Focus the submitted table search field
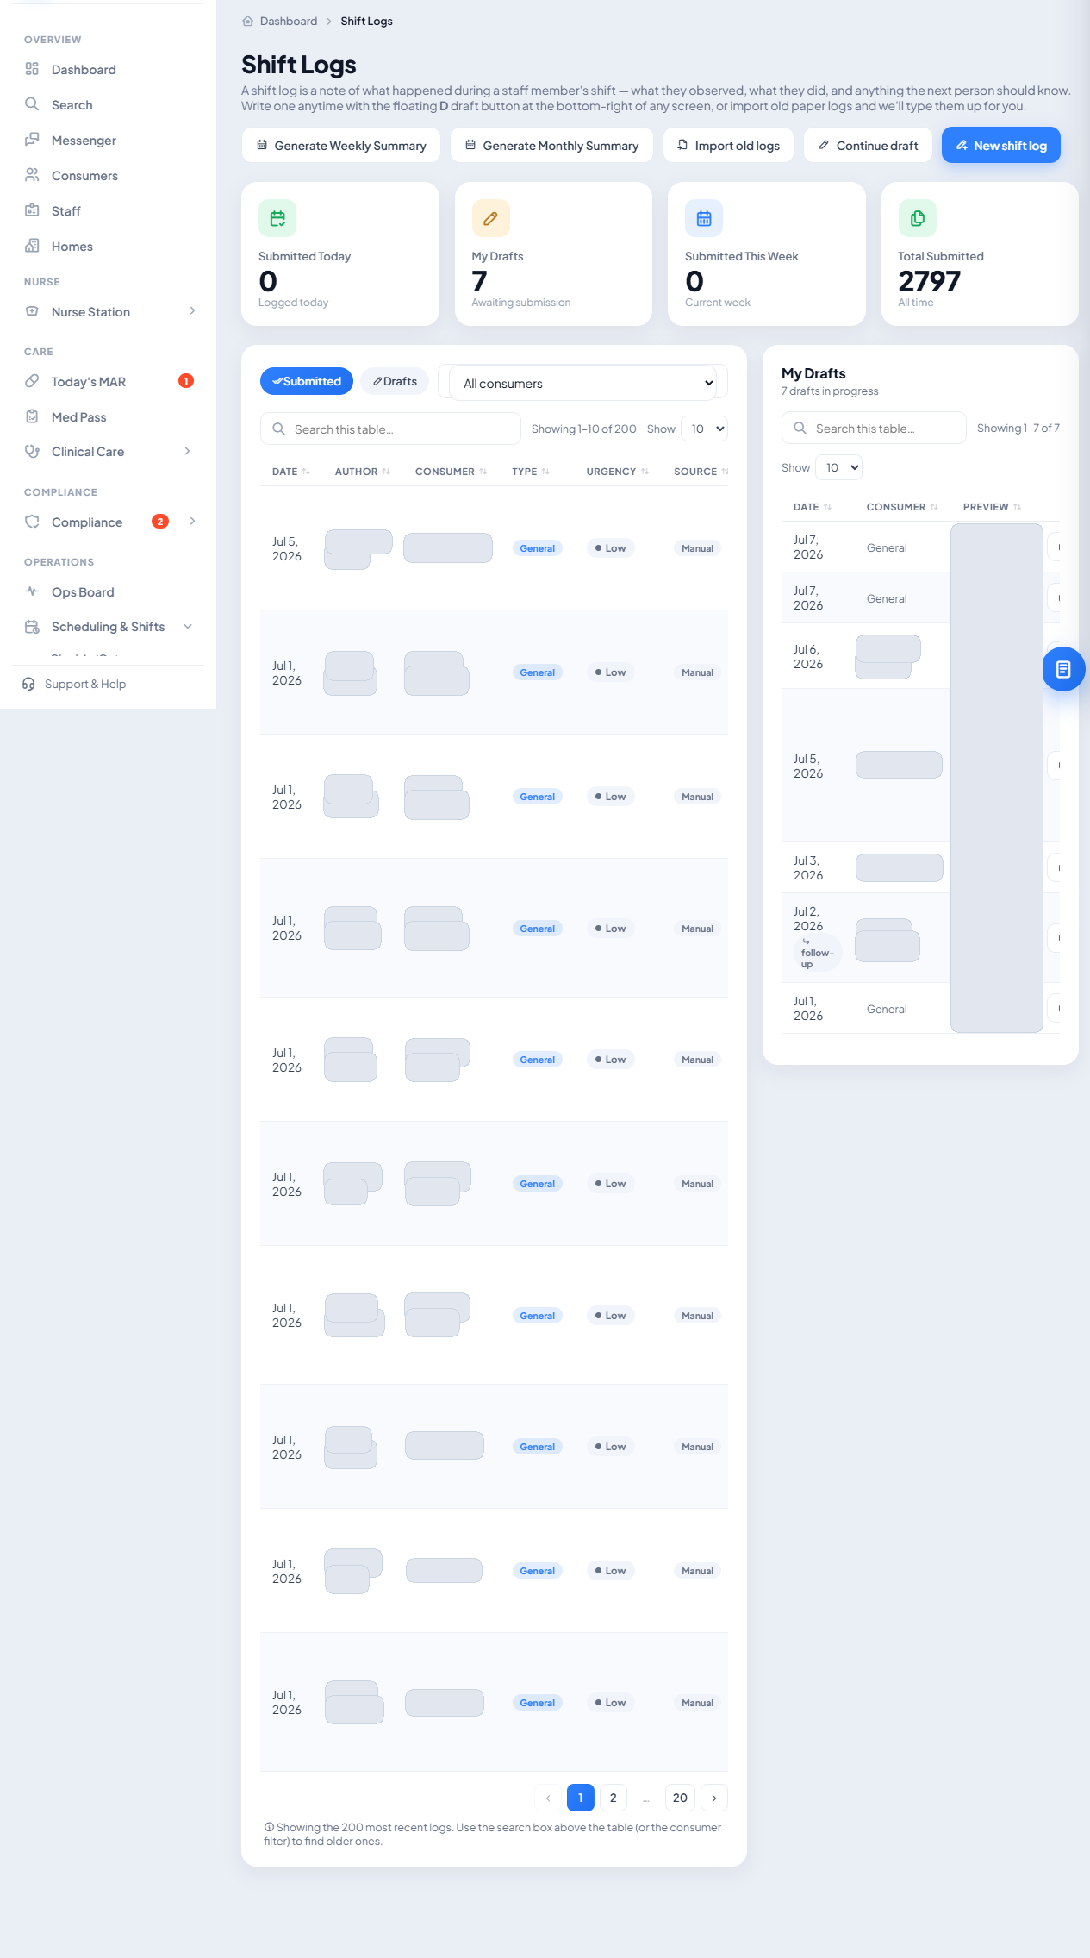The height and width of the screenshot is (1958, 1090). (x=390, y=429)
